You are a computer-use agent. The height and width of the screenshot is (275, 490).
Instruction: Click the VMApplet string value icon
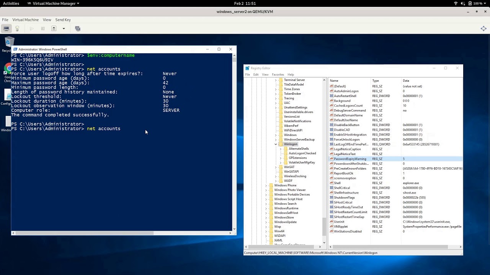332,226
